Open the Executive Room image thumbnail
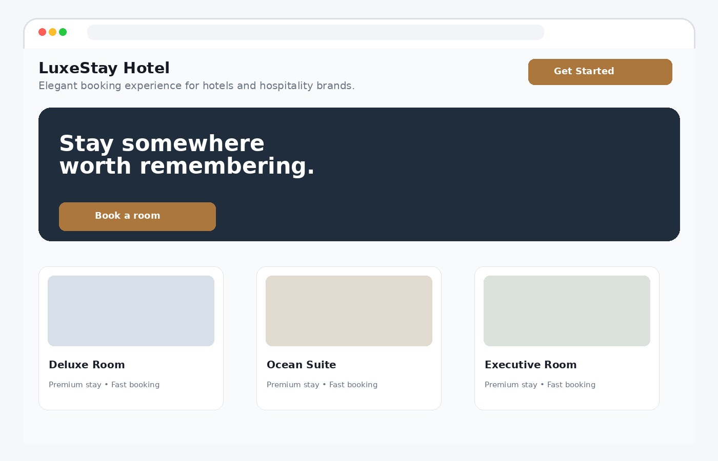Viewport: 718px width, 461px height. click(567, 311)
